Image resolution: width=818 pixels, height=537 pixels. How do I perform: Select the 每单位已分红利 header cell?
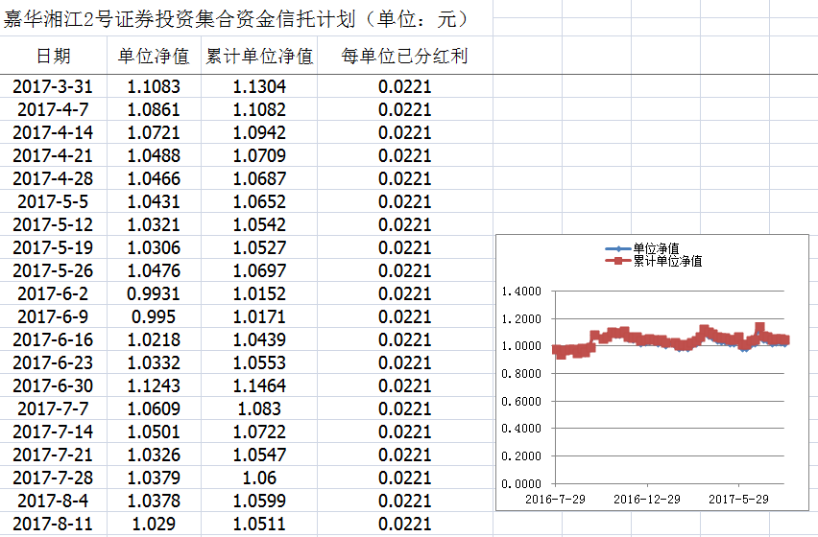[x=404, y=57]
